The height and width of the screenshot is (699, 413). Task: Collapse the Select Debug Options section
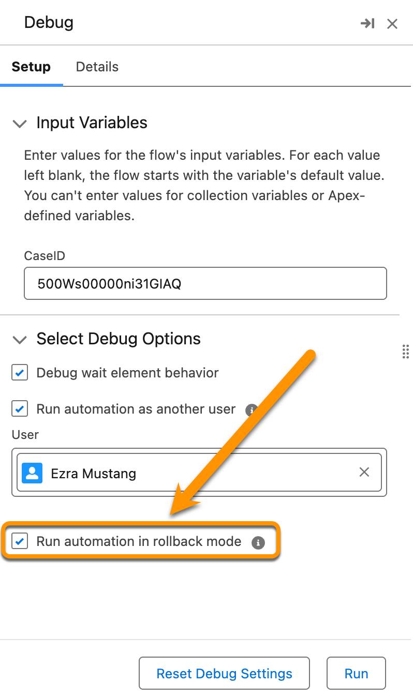coord(19,340)
